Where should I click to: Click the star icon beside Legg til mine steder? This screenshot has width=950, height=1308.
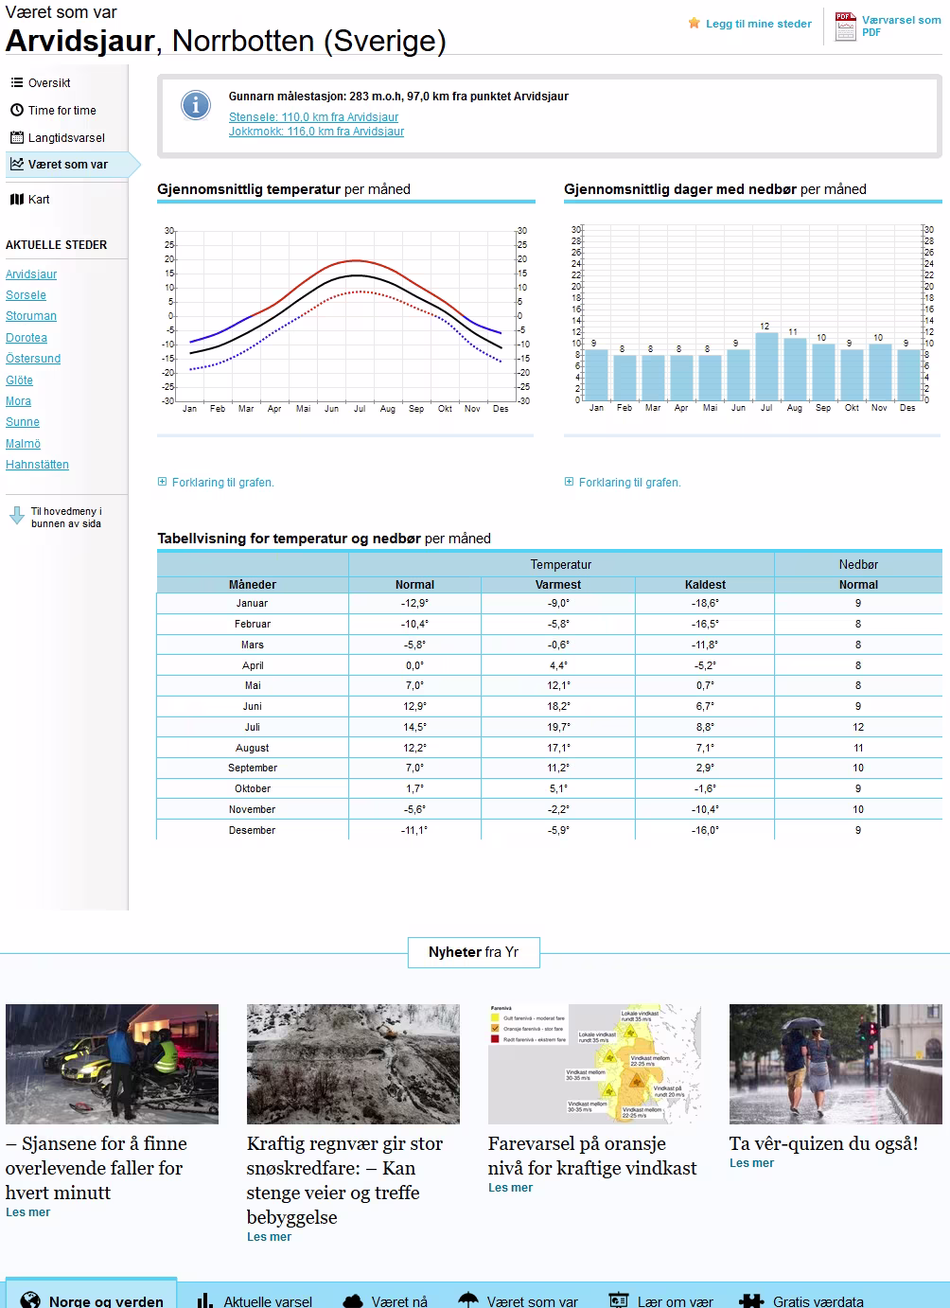[695, 24]
